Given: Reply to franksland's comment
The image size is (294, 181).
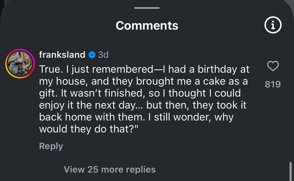Looking at the screenshot, I should (x=51, y=146).
